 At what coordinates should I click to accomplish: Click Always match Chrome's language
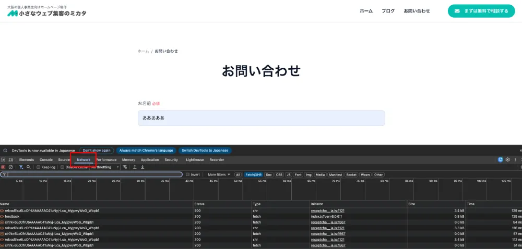tap(146, 151)
